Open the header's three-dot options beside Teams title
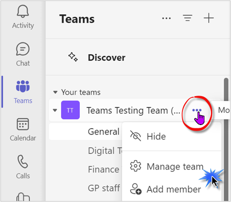The height and width of the screenshot is (202, 231). pyautogui.click(x=166, y=18)
